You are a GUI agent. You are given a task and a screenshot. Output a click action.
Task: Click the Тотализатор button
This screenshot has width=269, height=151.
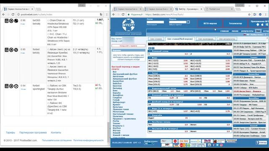[235, 23]
